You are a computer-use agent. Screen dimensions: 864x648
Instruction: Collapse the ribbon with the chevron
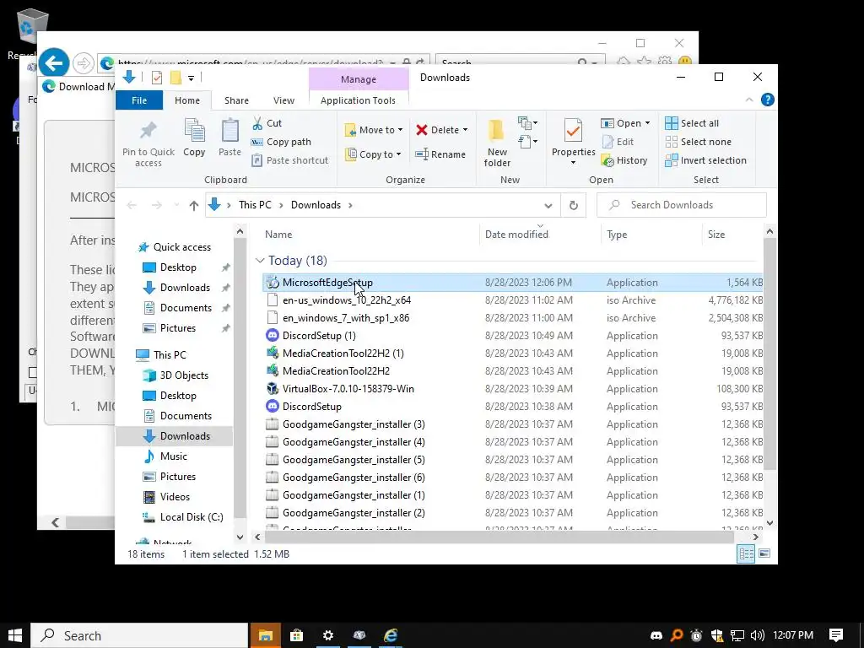pyautogui.click(x=749, y=100)
